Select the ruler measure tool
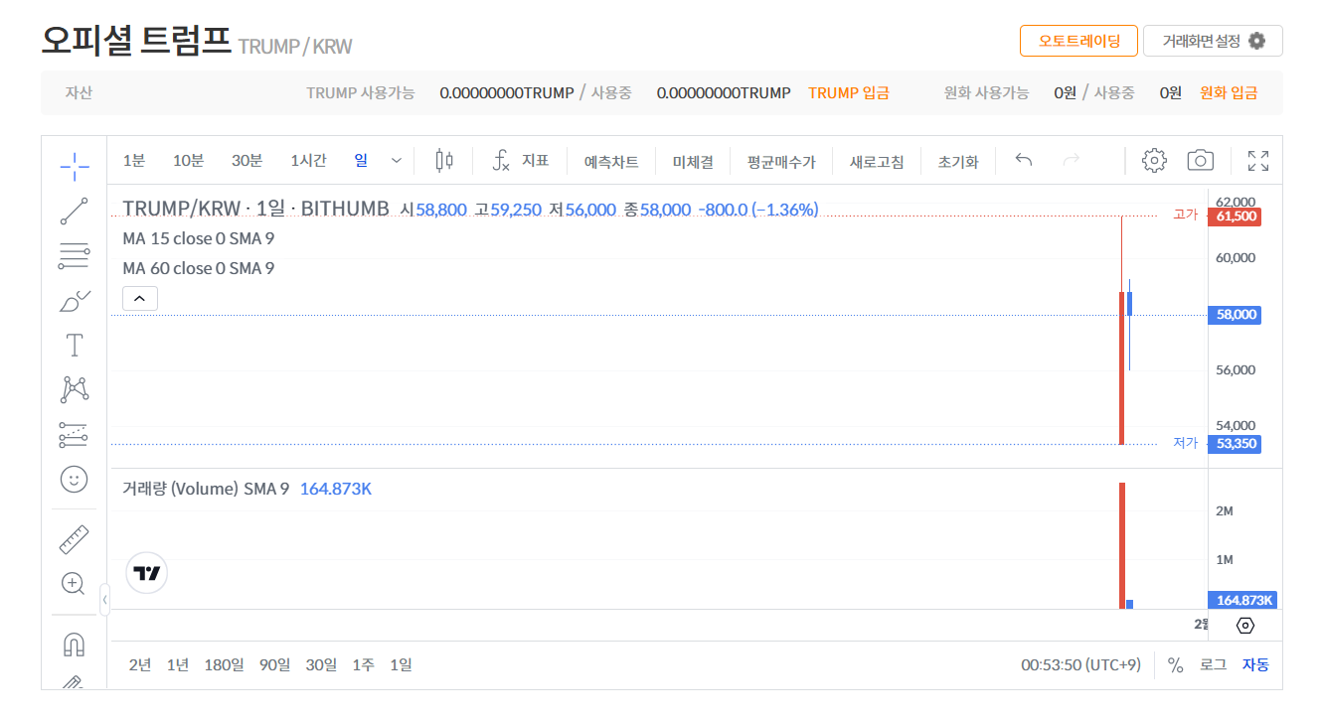This screenshot has height=721, width=1322. [x=75, y=539]
